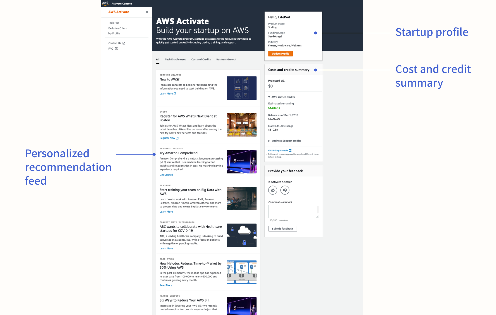Open Get Started for Amazon Comprehend
This screenshot has width=496, height=315.
(x=166, y=174)
